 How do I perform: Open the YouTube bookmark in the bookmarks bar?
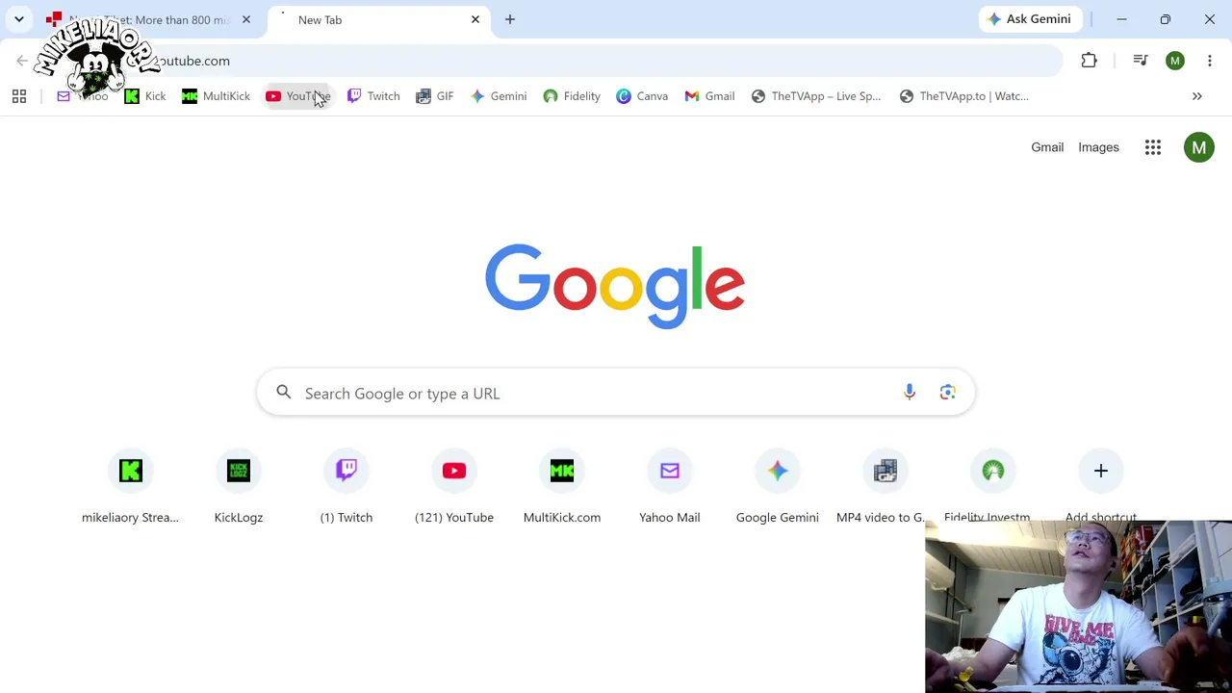pos(298,96)
